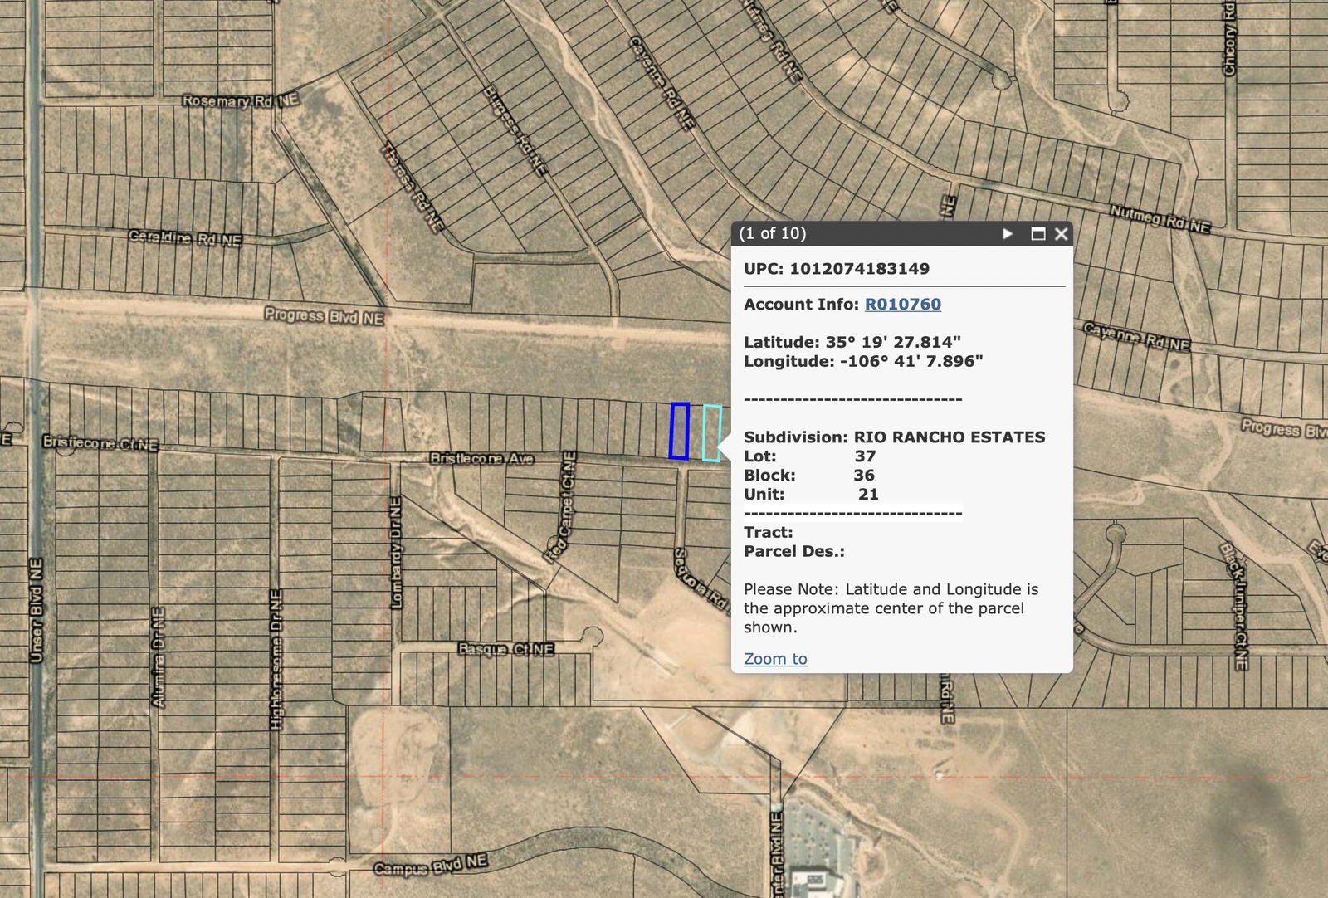This screenshot has width=1328, height=898.
Task: Select the cyan highlighted parcel
Action: (x=711, y=432)
